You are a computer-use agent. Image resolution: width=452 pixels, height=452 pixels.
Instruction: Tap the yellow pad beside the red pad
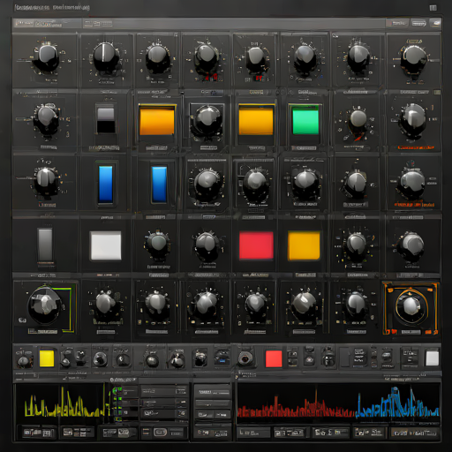click(x=304, y=245)
